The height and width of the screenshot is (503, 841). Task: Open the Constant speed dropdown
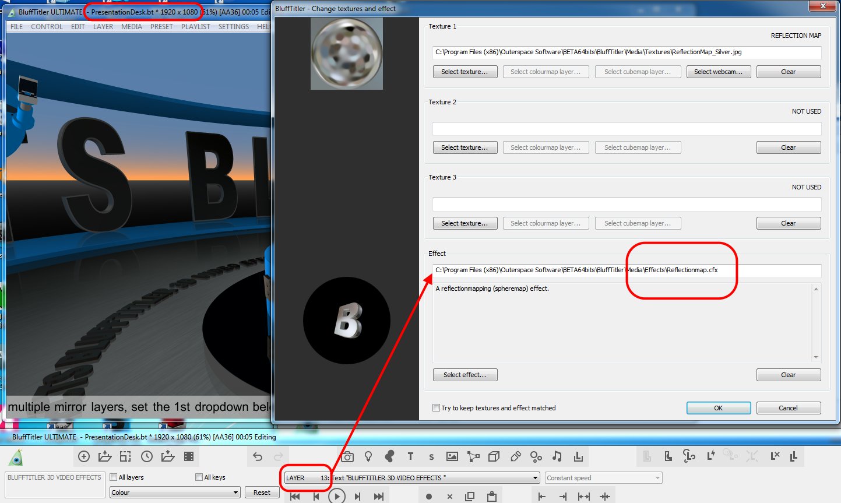pyautogui.click(x=603, y=478)
